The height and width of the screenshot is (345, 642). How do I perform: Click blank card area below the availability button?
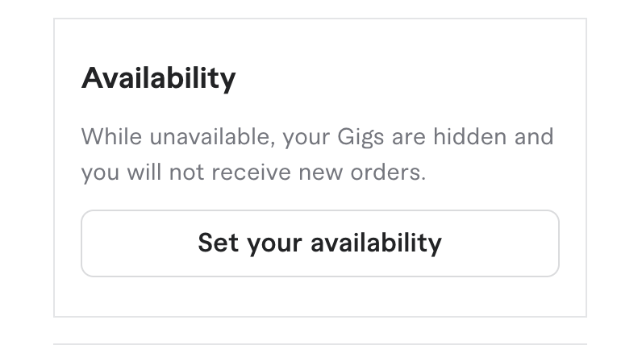[x=319, y=297]
